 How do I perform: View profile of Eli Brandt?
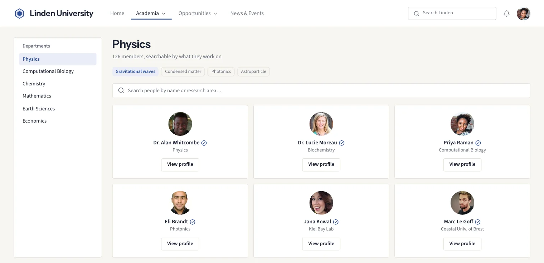[180, 244]
